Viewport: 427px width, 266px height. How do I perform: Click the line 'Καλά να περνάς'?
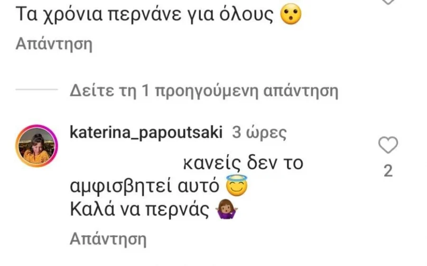point(139,209)
